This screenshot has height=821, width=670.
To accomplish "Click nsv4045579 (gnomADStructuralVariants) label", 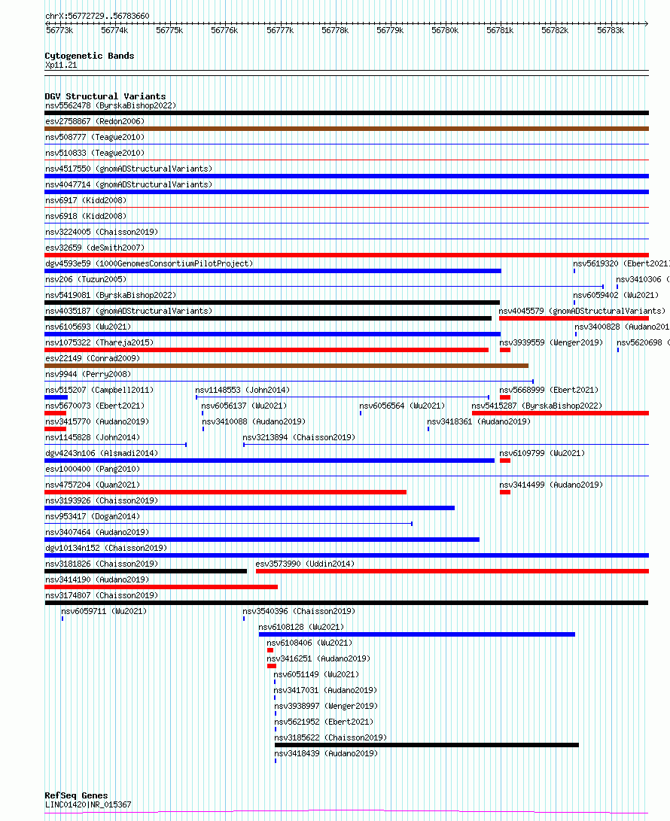I will click(x=582, y=311).
